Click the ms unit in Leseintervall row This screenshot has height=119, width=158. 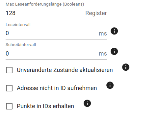click(x=103, y=34)
